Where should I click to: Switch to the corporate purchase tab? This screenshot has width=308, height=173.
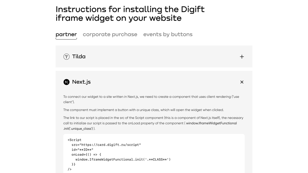[x=110, y=34]
